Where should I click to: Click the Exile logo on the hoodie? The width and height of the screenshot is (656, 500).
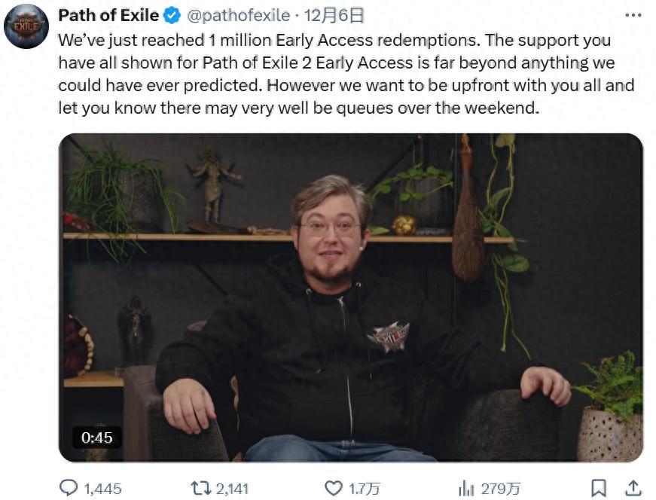pos(388,335)
